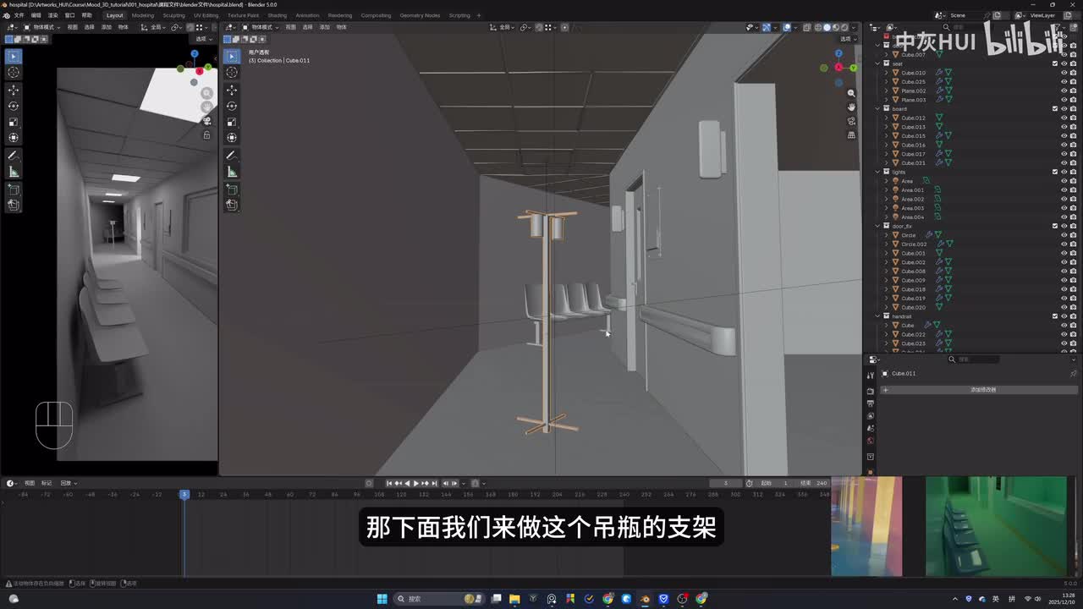This screenshot has width=1083, height=609.
Task: Hide Circle.002 with its eye icon
Action: click(1064, 244)
